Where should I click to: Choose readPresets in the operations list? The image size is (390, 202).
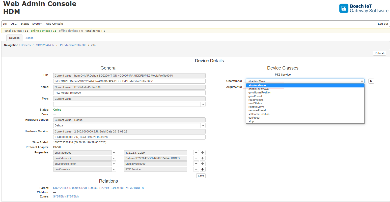(256, 100)
